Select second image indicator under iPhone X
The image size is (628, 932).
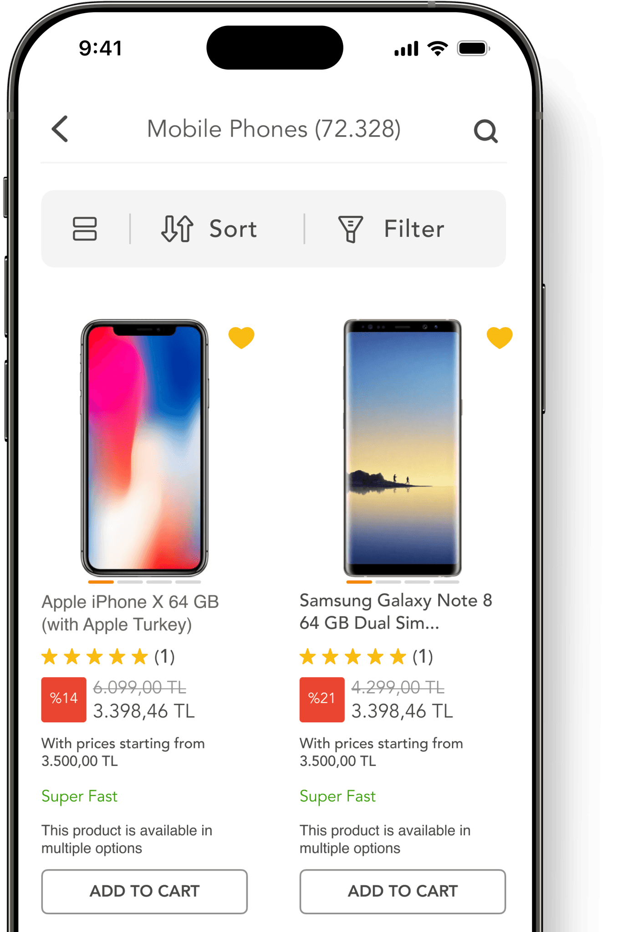pyautogui.click(x=130, y=582)
